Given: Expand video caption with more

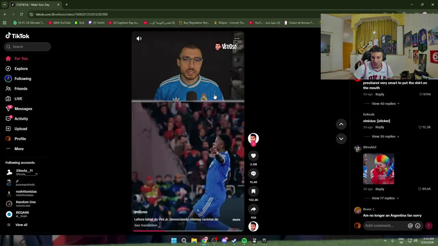Looking at the screenshot, I should tap(236, 220).
